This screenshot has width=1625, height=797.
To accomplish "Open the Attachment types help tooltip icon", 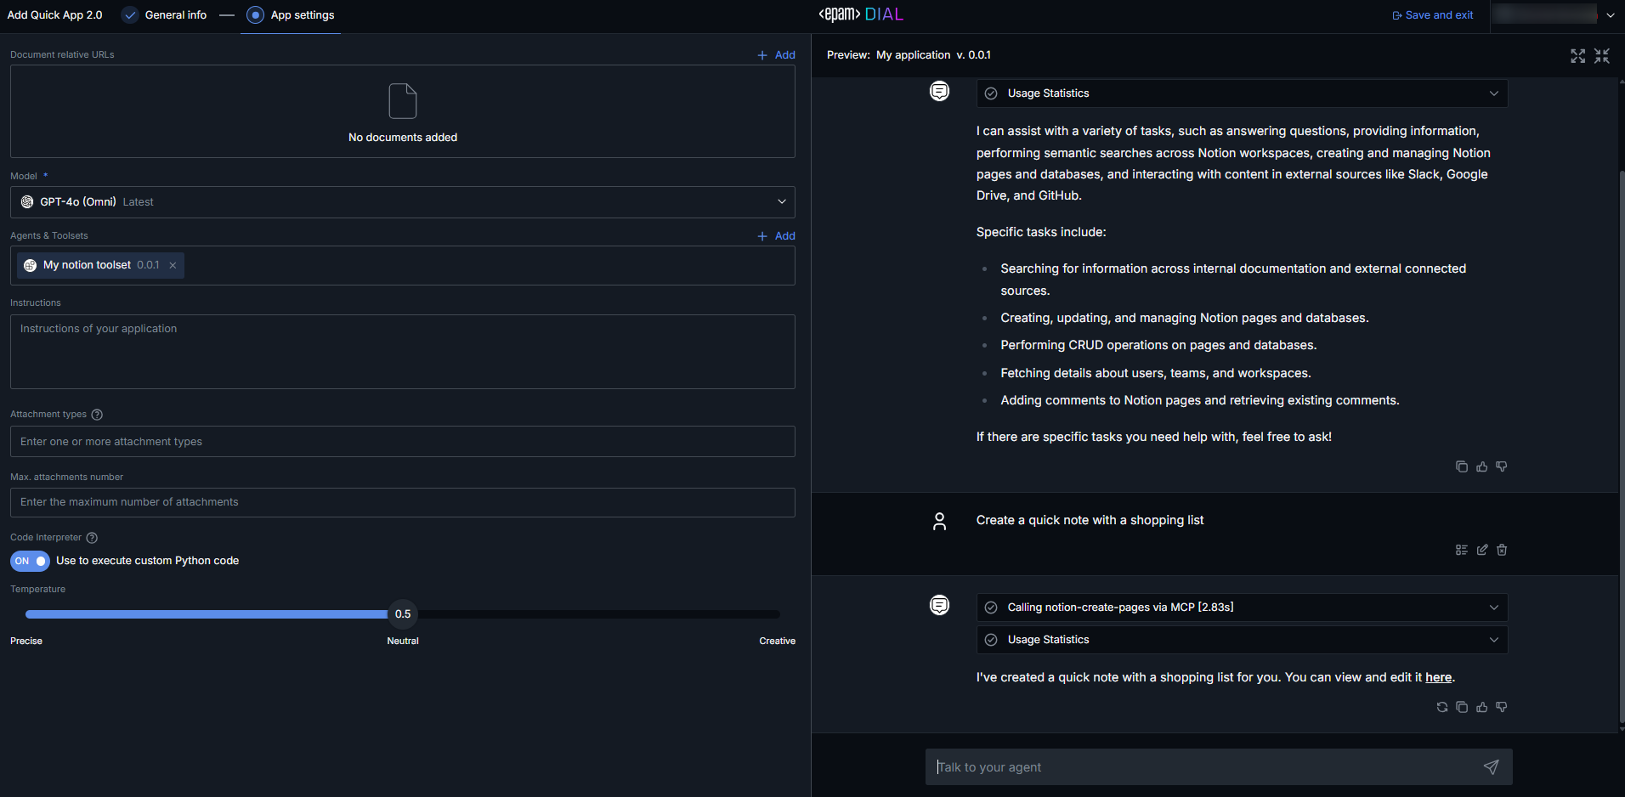I will point(97,415).
